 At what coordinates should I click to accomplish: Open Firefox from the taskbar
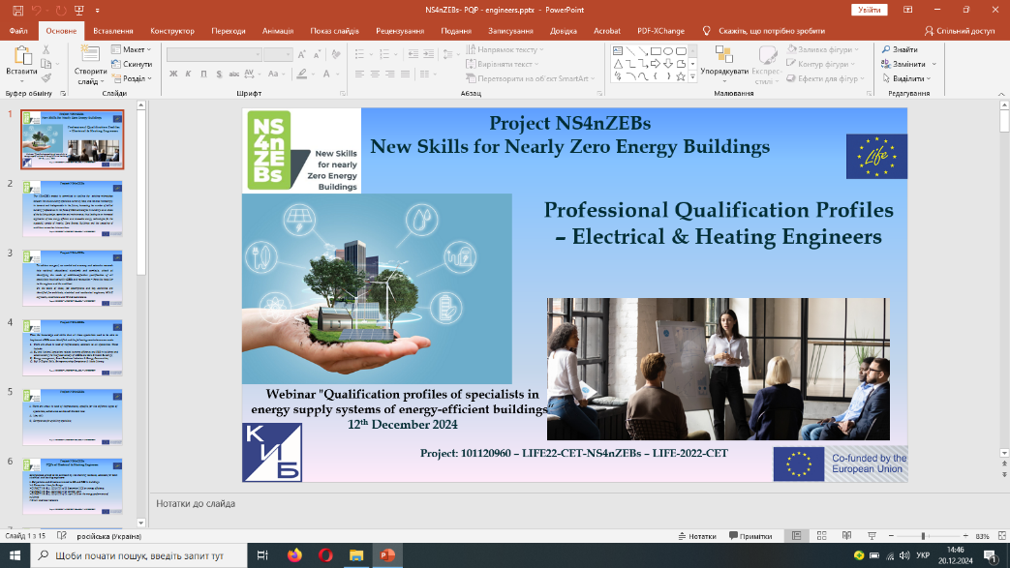click(x=294, y=555)
